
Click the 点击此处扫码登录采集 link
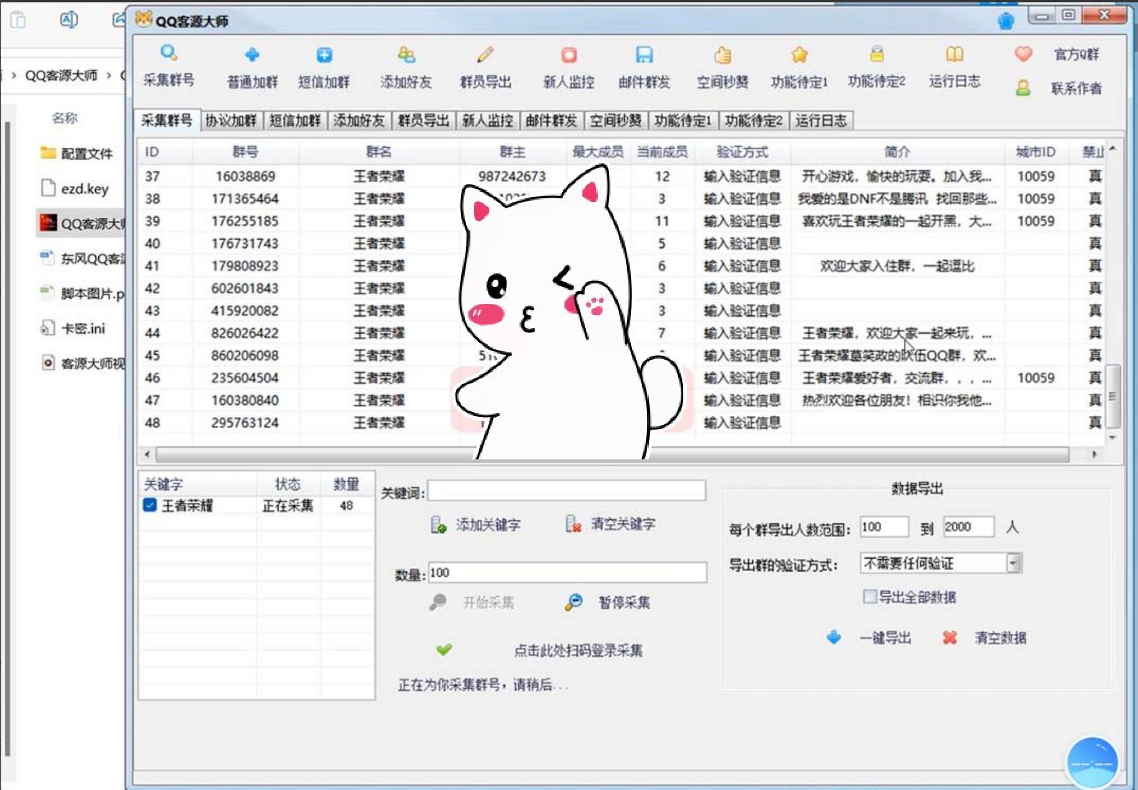pos(577,650)
